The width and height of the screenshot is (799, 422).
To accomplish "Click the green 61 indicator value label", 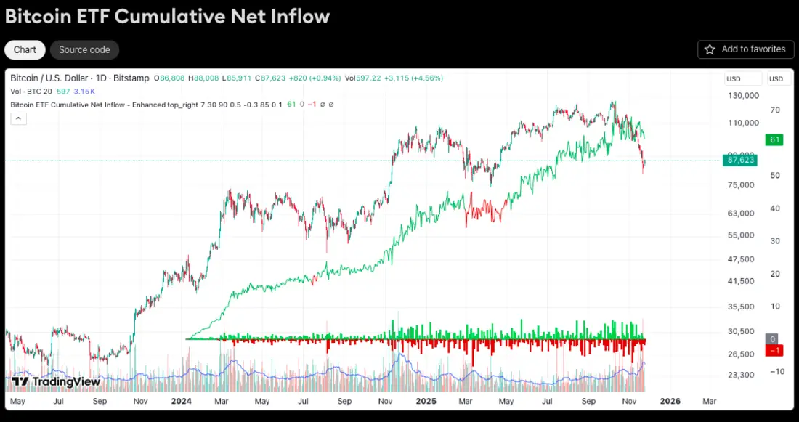I will point(774,139).
